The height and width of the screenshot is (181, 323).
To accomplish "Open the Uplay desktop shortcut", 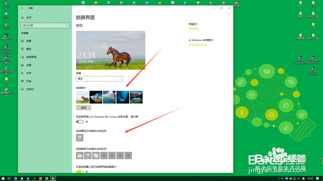I will tap(6, 15).
